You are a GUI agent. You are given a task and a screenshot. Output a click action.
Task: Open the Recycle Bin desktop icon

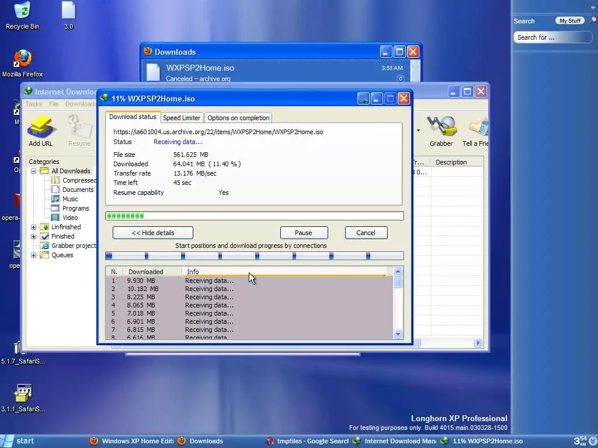pos(22,15)
